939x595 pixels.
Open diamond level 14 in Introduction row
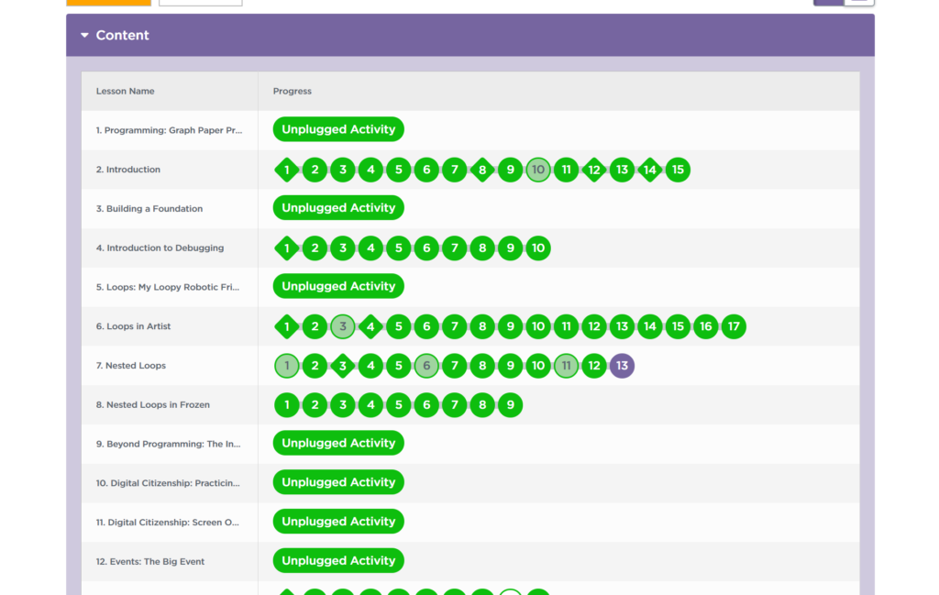[x=650, y=170]
